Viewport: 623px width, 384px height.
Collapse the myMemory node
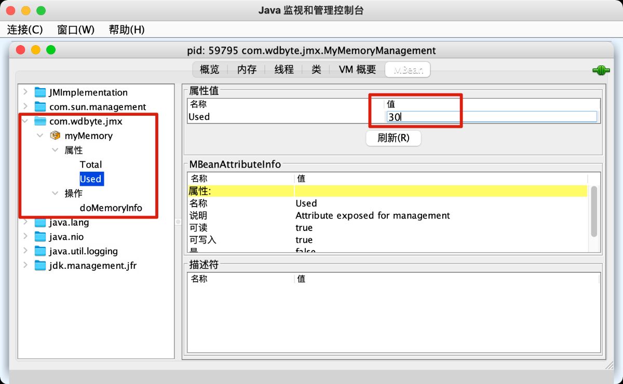click(x=40, y=135)
